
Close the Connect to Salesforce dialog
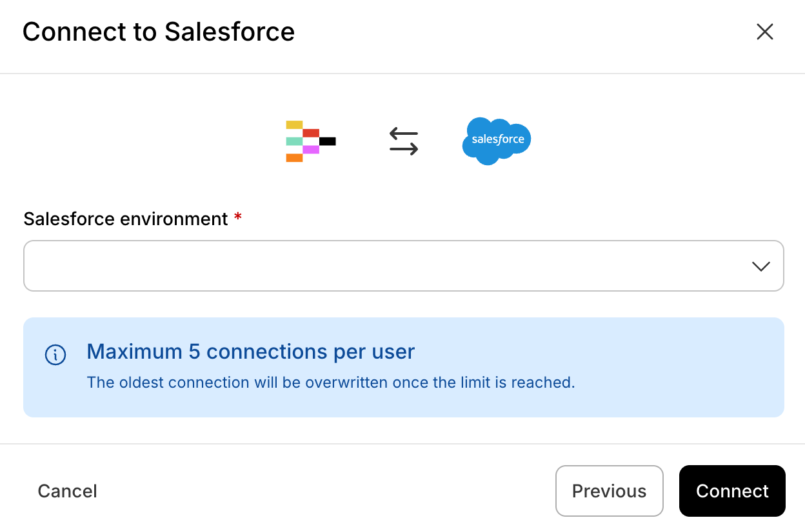coord(764,32)
